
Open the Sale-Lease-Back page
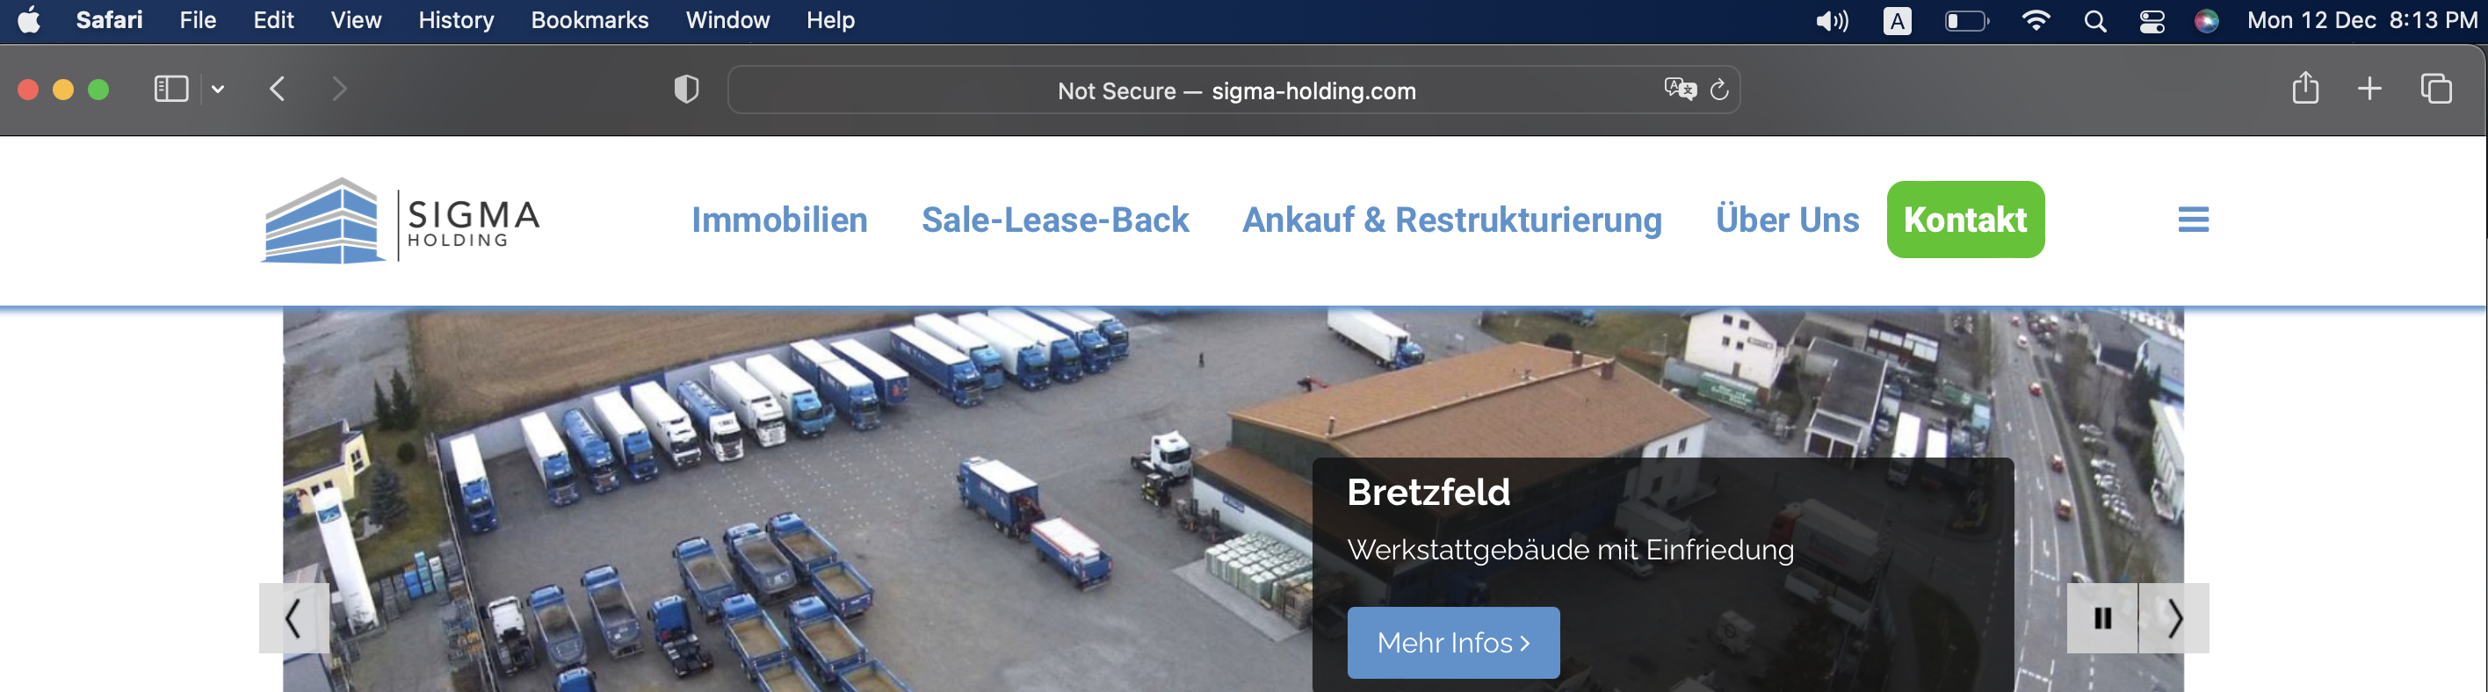coord(1055,220)
